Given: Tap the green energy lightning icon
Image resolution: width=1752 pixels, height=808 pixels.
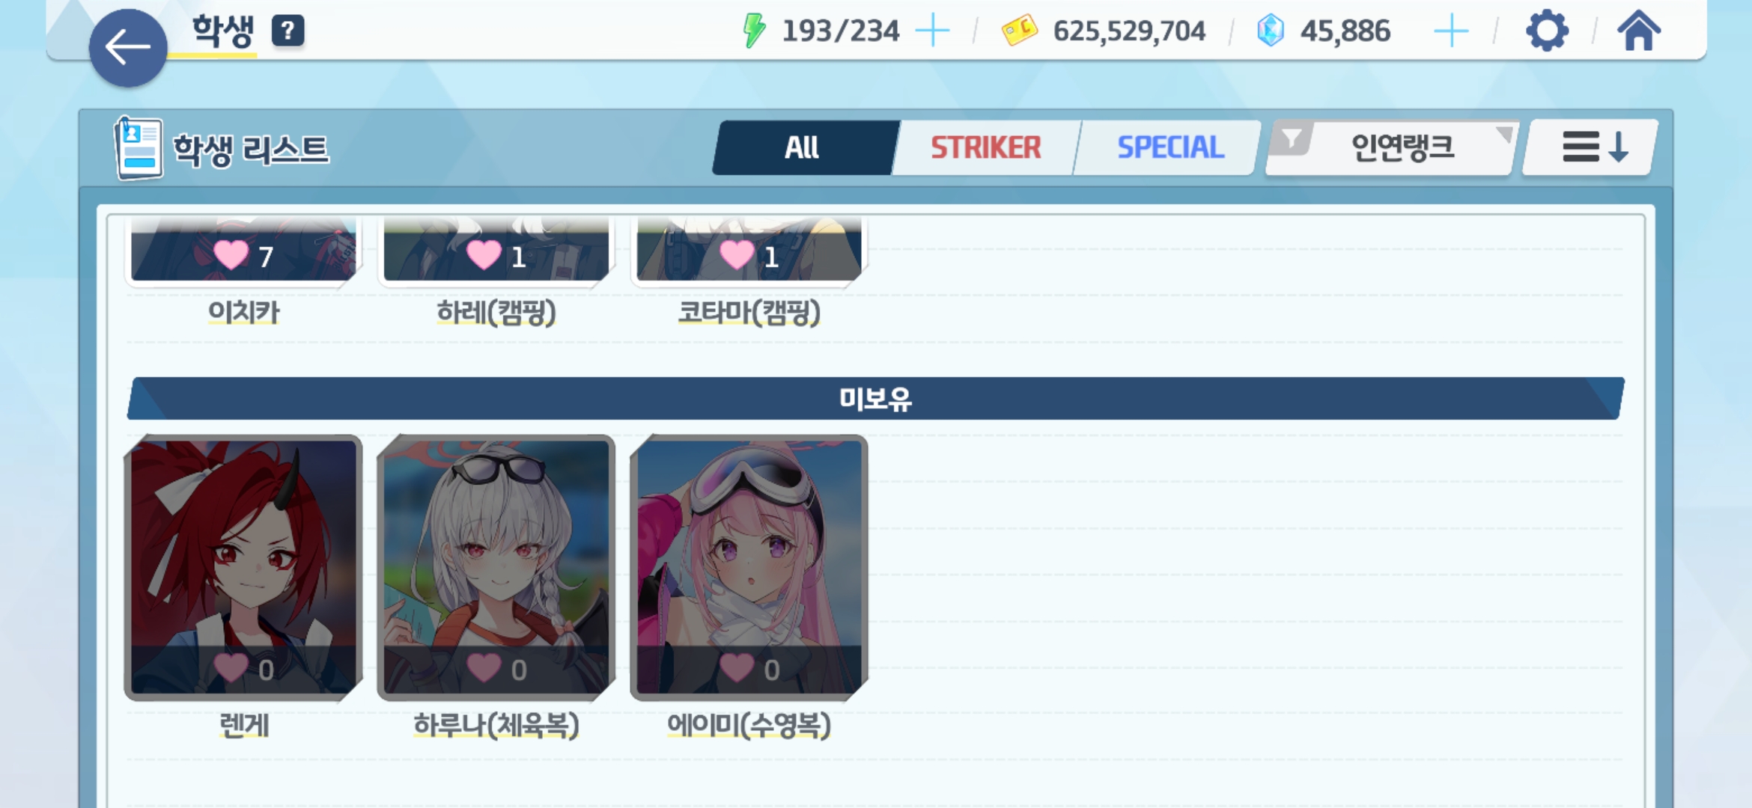Looking at the screenshot, I should click(x=754, y=31).
